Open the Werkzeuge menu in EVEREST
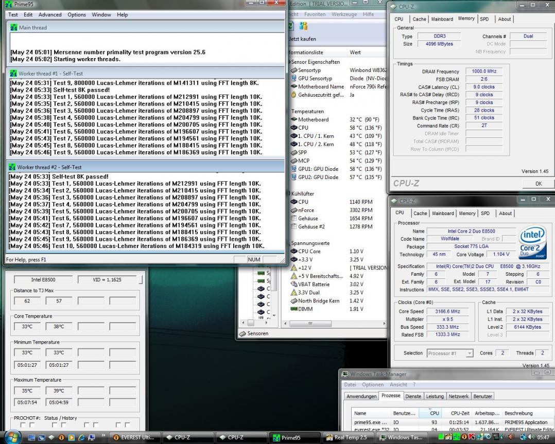 344,14
